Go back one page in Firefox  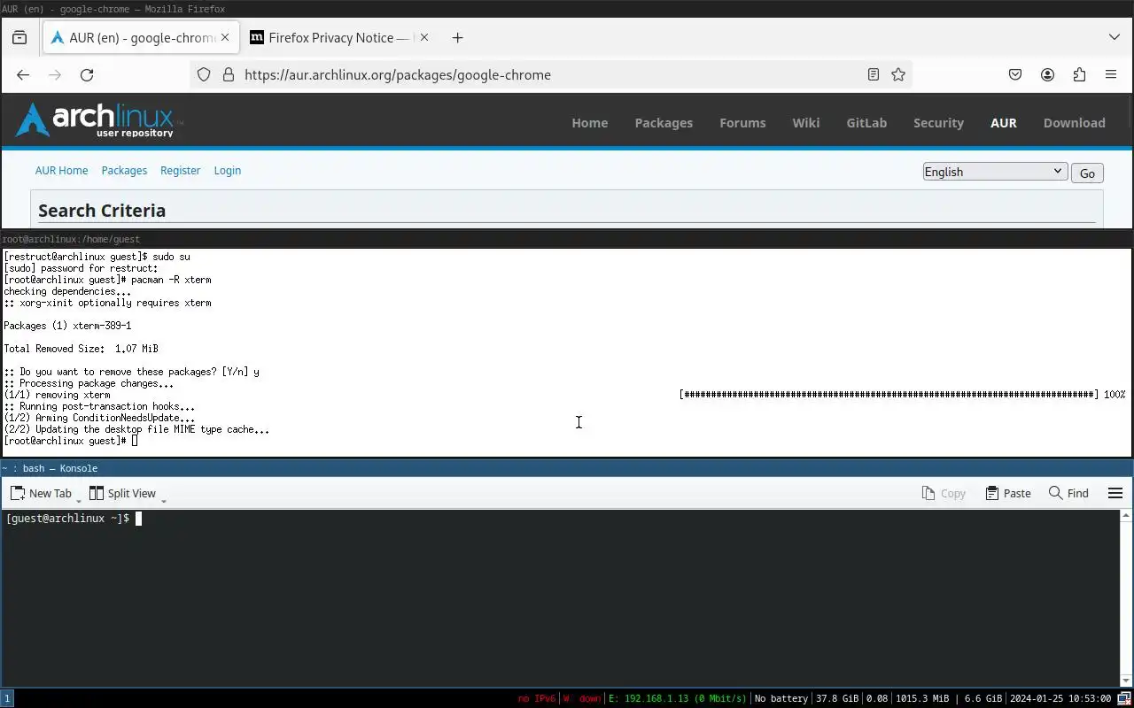[x=23, y=74]
